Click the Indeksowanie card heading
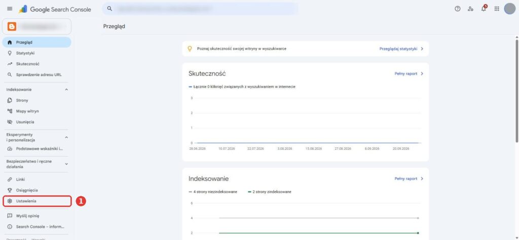Screen dimensions: 519x240 tap(208, 179)
